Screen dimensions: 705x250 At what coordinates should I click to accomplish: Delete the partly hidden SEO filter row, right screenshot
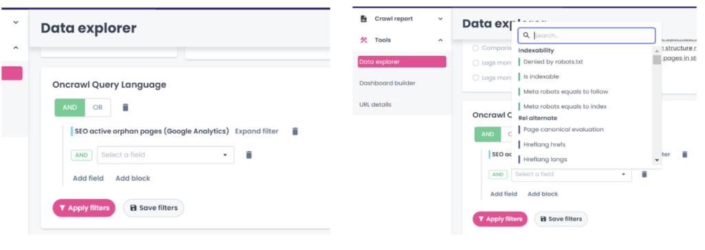coord(685,154)
